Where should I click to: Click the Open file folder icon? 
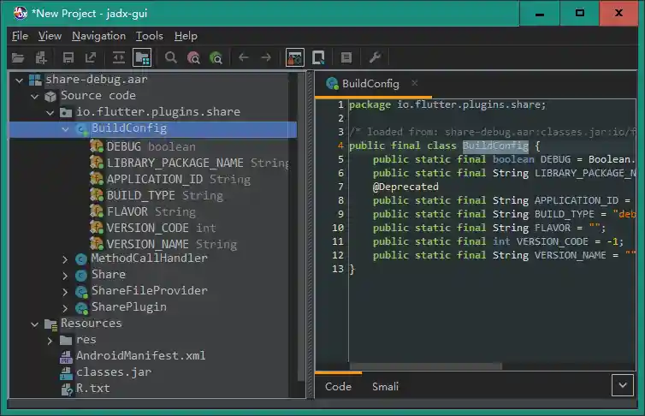[17, 57]
